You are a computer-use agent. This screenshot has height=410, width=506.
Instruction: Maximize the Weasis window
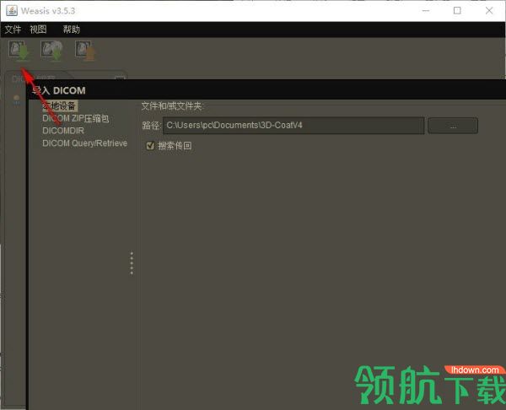pyautogui.click(x=457, y=11)
